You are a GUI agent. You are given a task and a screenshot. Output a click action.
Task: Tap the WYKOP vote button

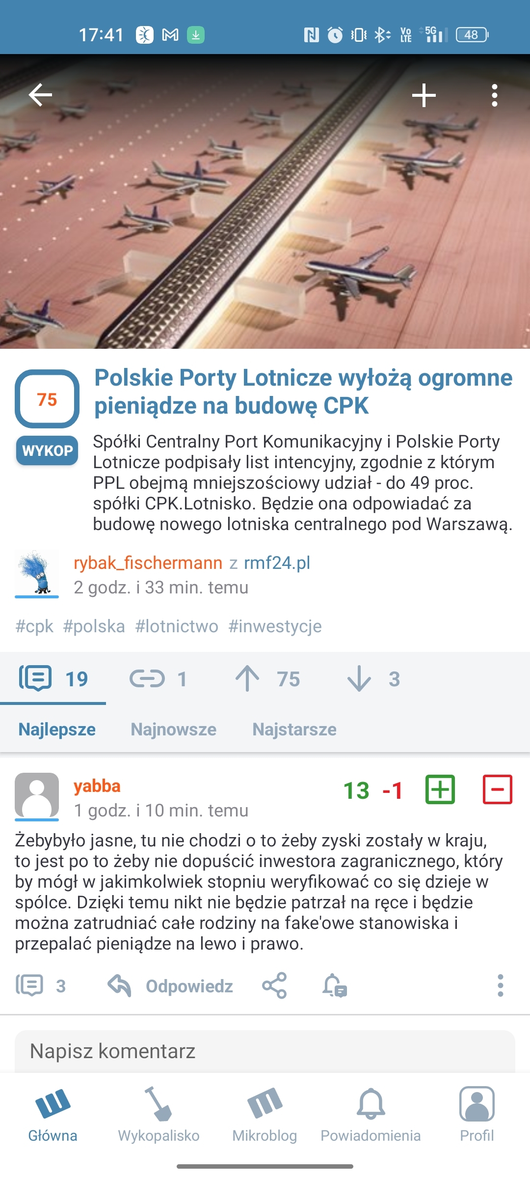pos(47,450)
